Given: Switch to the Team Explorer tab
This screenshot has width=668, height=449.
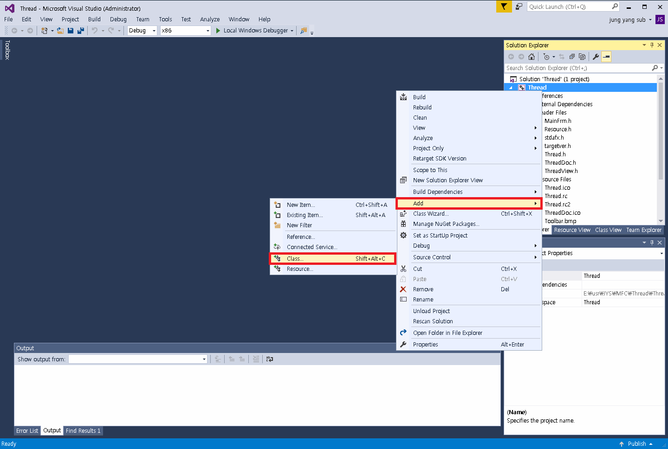Looking at the screenshot, I should (644, 230).
